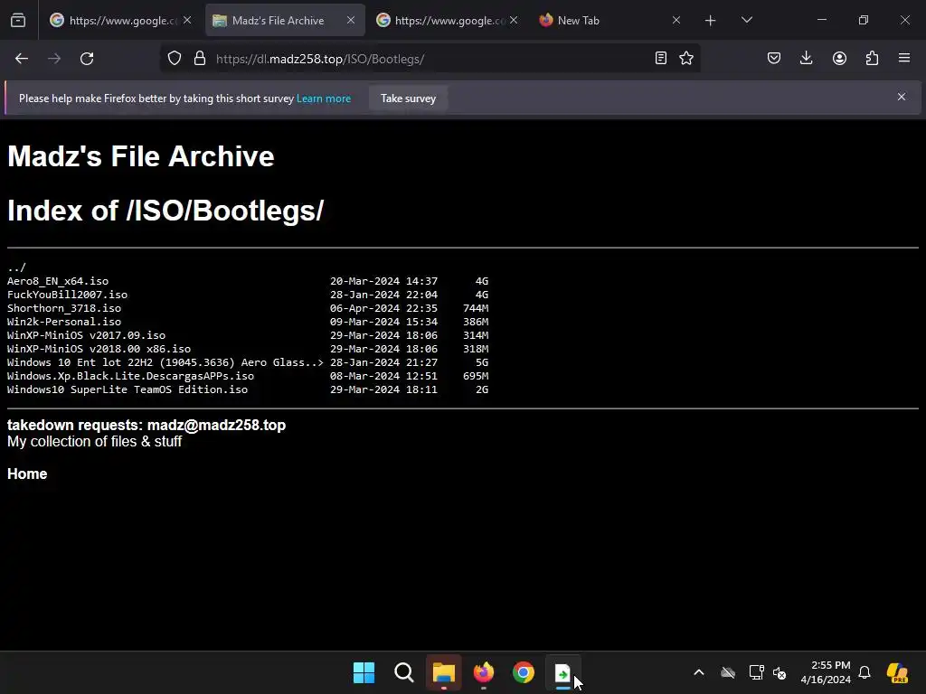Image resolution: width=926 pixels, height=694 pixels.
Task: Show hidden system tray icons
Action: [x=699, y=672]
